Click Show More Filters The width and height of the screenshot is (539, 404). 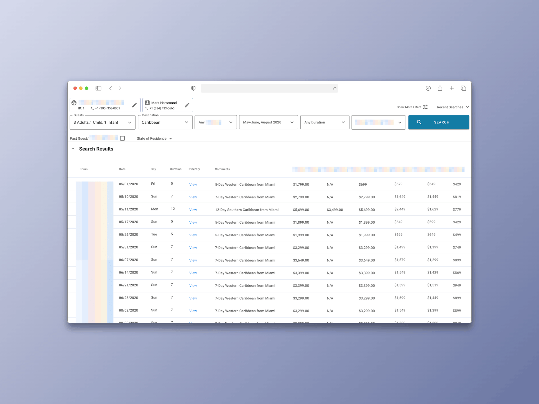coord(409,107)
